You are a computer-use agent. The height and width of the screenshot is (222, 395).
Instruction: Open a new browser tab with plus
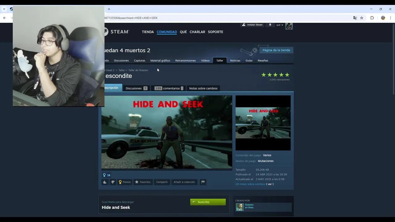point(109,9)
